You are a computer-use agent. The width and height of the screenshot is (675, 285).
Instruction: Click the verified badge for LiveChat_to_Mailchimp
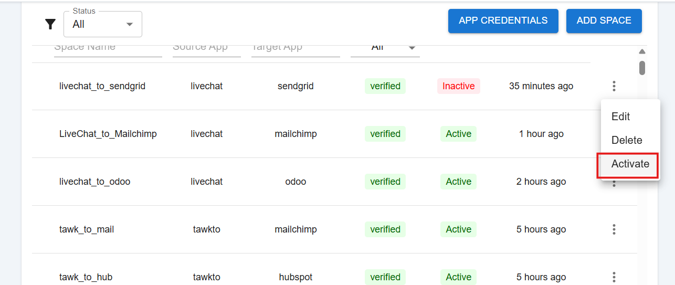point(385,134)
